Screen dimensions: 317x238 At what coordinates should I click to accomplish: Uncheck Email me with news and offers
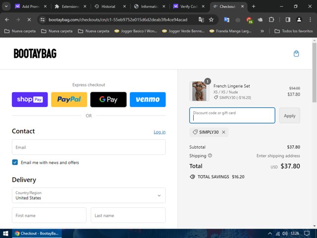click(15, 162)
